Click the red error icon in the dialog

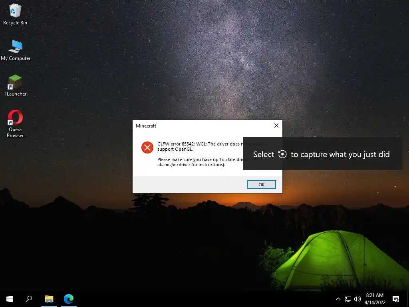147,148
